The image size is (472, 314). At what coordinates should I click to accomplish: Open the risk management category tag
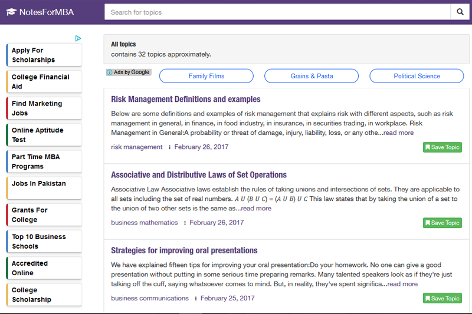coord(137,147)
